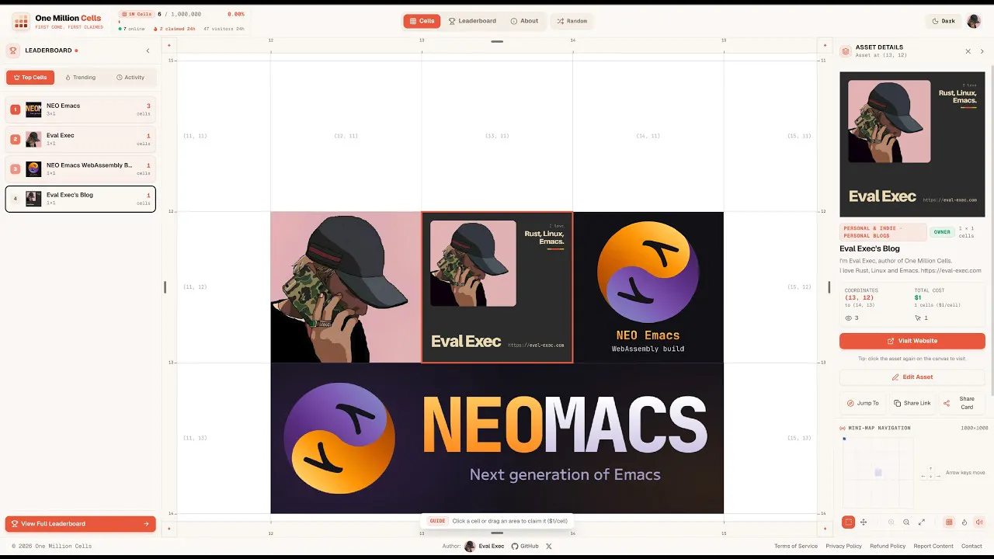Click the mini-map navigation grid

click(878, 472)
